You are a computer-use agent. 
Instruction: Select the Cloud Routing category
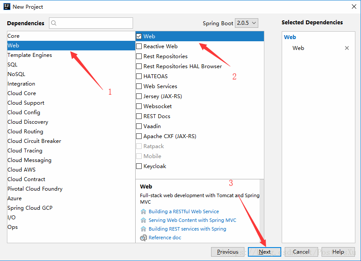pyautogui.click(x=71, y=132)
